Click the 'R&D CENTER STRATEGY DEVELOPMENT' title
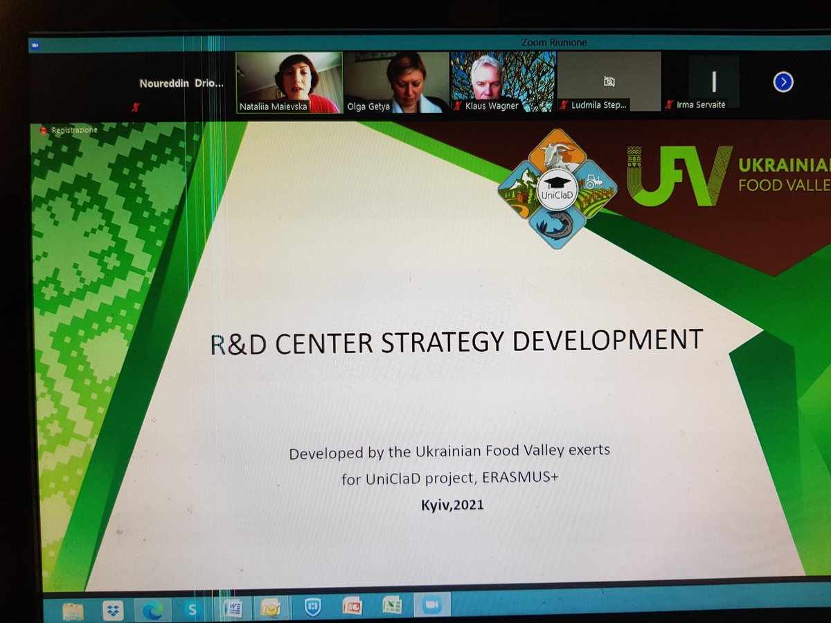831x623 pixels. coord(456,341)
